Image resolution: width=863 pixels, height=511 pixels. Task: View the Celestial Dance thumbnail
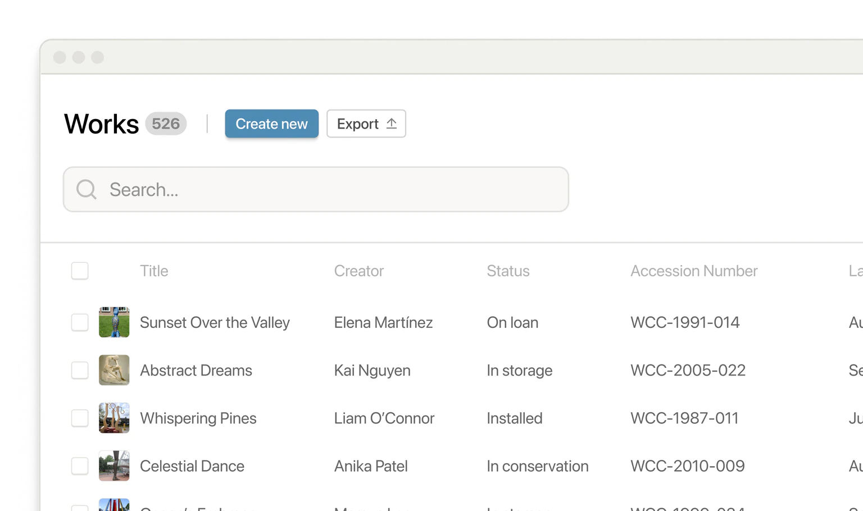coord(114,466)
